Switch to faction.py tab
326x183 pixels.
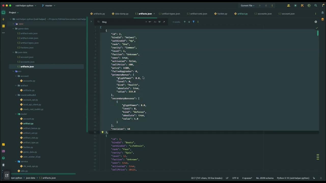point(221,14)
